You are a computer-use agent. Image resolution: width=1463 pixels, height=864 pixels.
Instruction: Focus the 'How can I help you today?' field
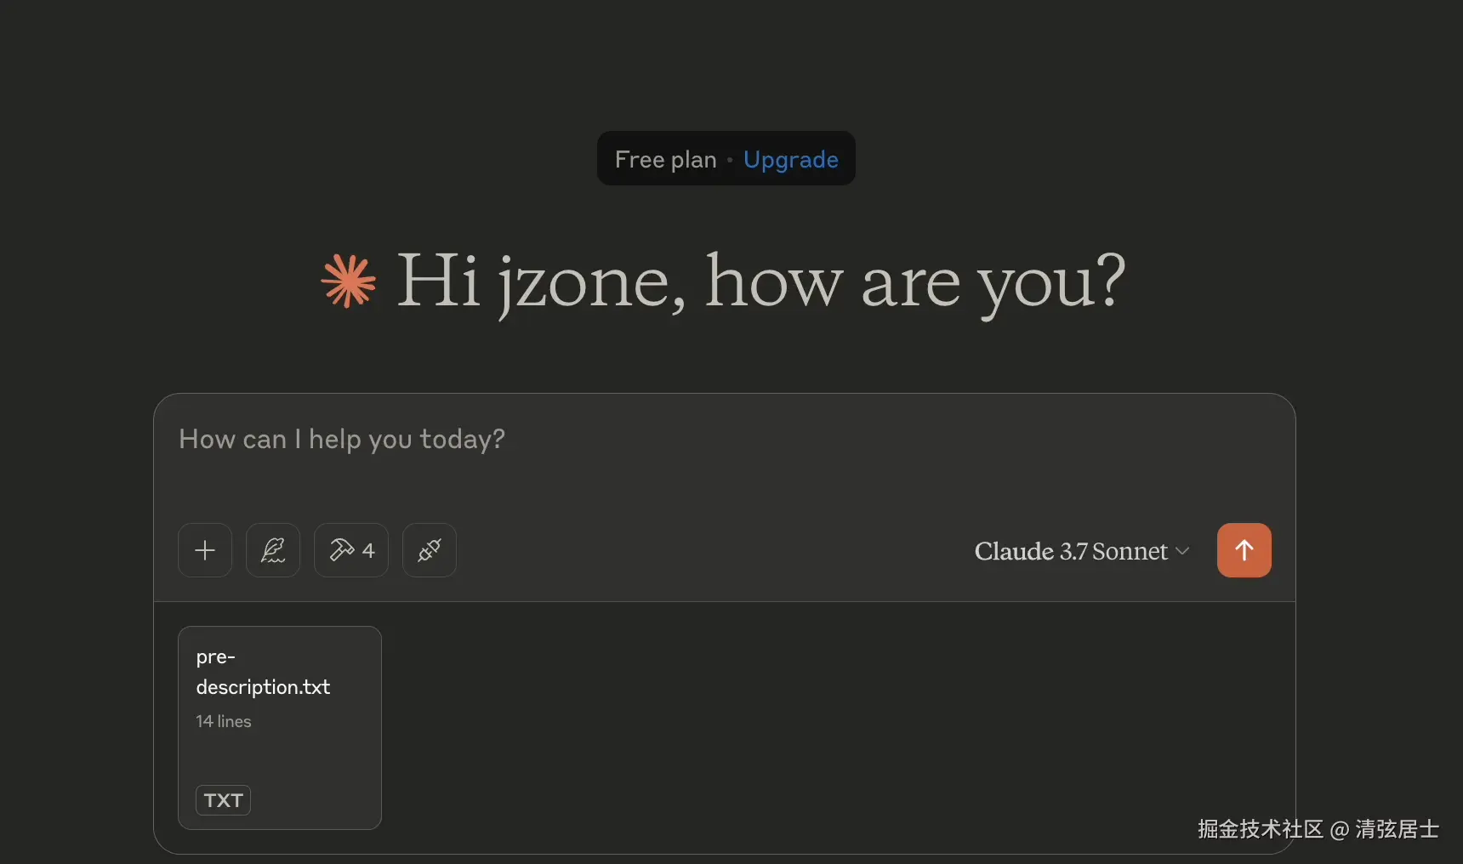coord(725,455)
